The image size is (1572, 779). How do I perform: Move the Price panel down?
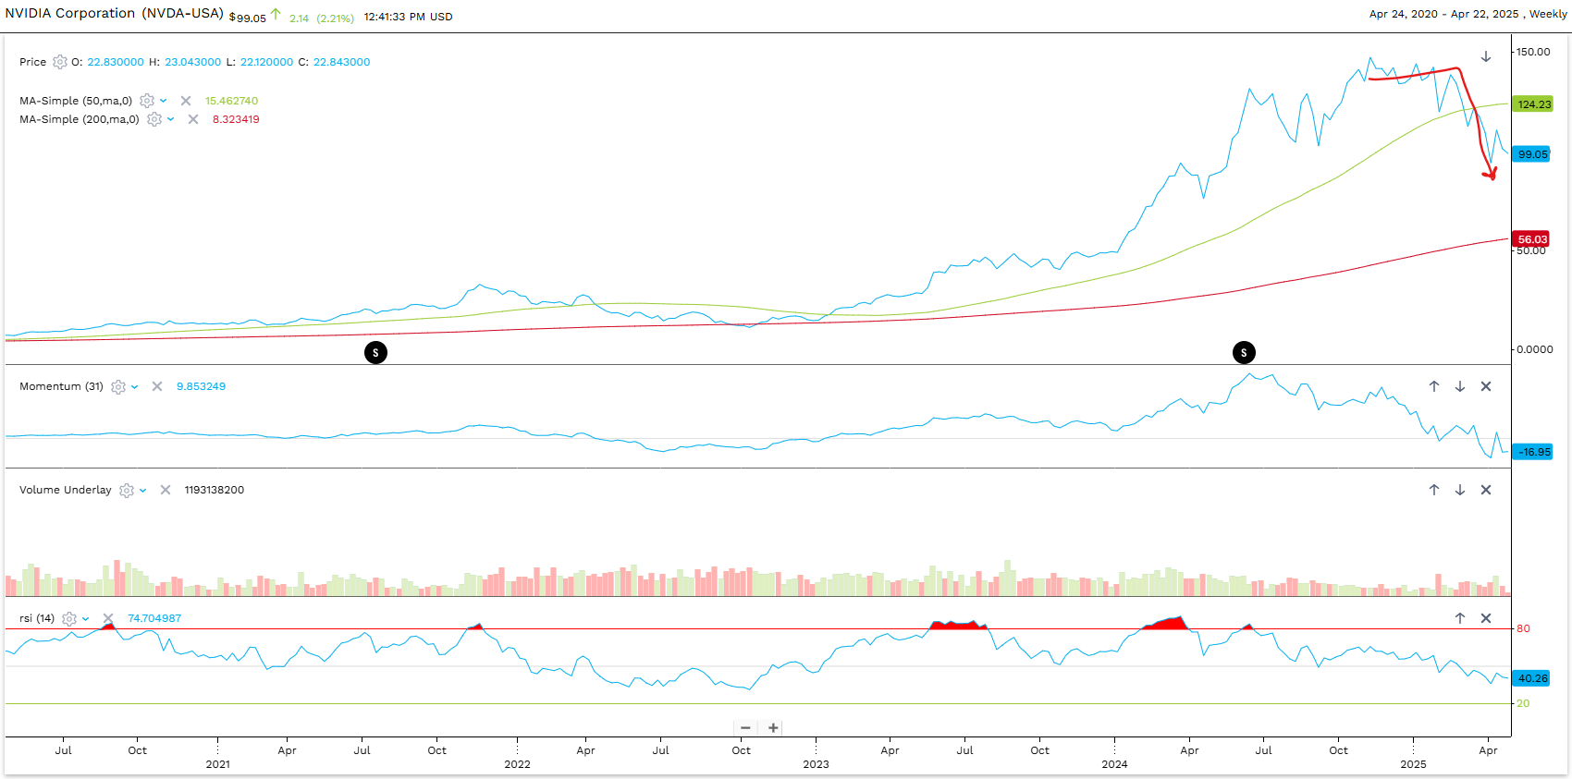(1486, 56)
